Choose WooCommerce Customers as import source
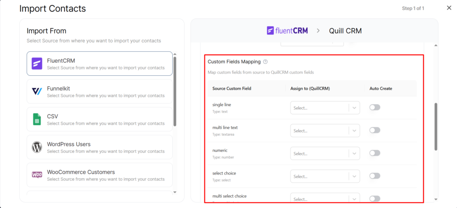457x208 pixels. coord(100,175)
